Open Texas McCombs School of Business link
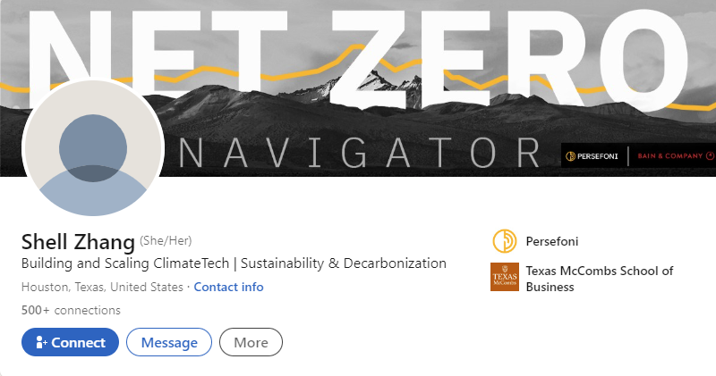716x376 pixels. [x=599, y=279]
